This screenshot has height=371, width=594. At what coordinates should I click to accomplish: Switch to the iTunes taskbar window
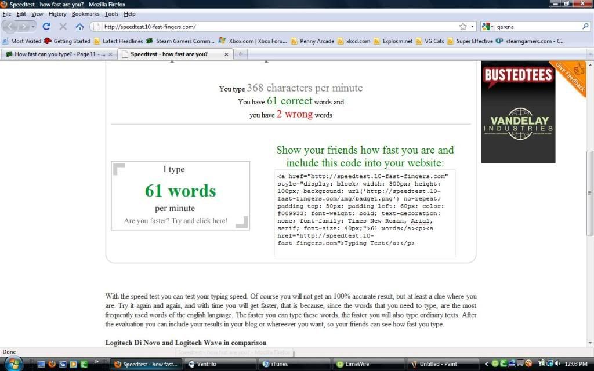[x=295, y=364]
